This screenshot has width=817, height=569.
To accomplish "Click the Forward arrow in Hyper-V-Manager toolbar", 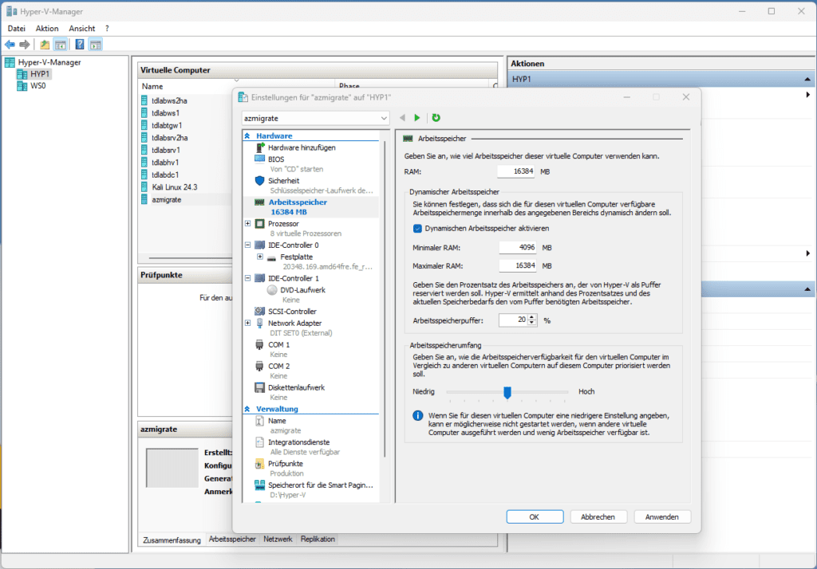I will pos(25,45).
